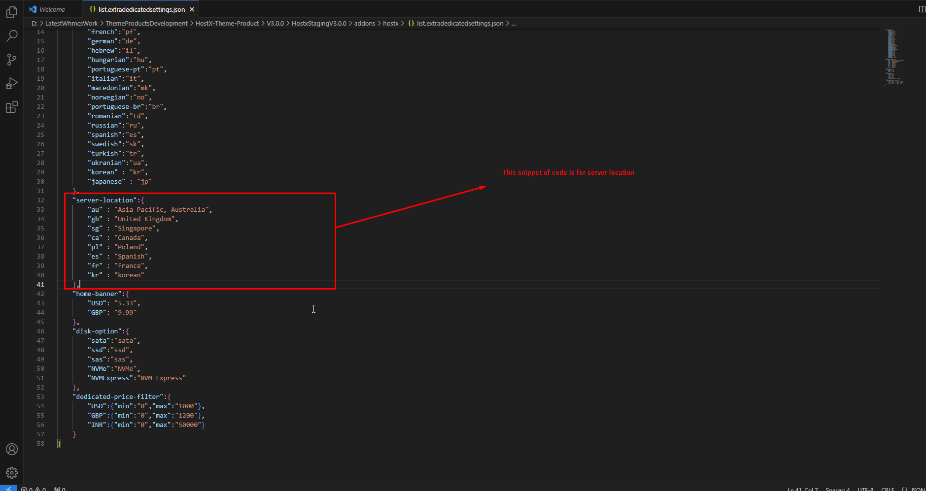Open the Explorer view in activity bar
The width and height of the screenshot is (926, 491).
pyautogui.click(x=12, y=12)
